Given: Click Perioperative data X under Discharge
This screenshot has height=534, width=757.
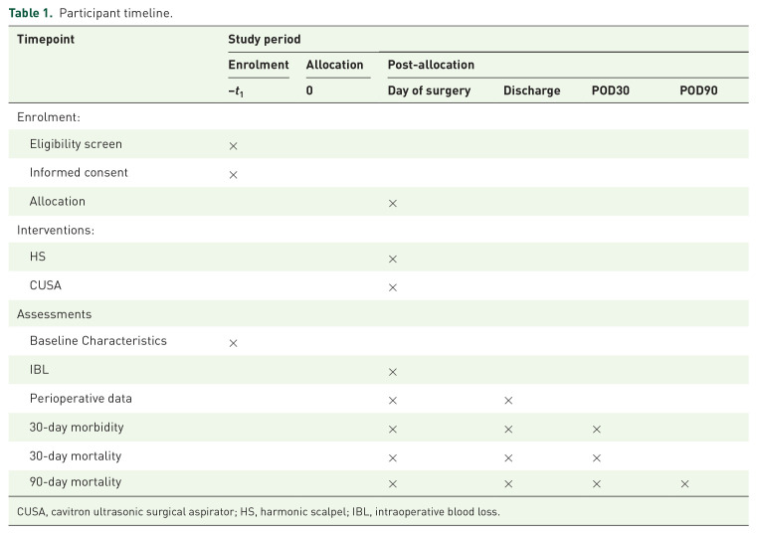Looking at the screenshot, I should pyautogui.click(x=508, y=400).
